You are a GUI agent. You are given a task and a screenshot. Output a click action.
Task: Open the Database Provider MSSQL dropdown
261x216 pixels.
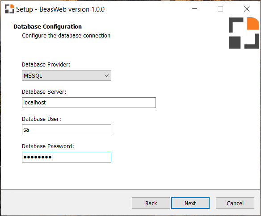67,75
